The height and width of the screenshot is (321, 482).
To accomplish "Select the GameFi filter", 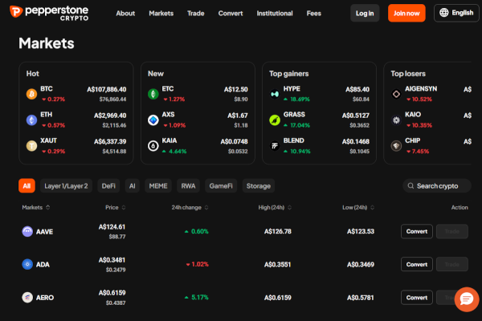I will click(221, 186).
